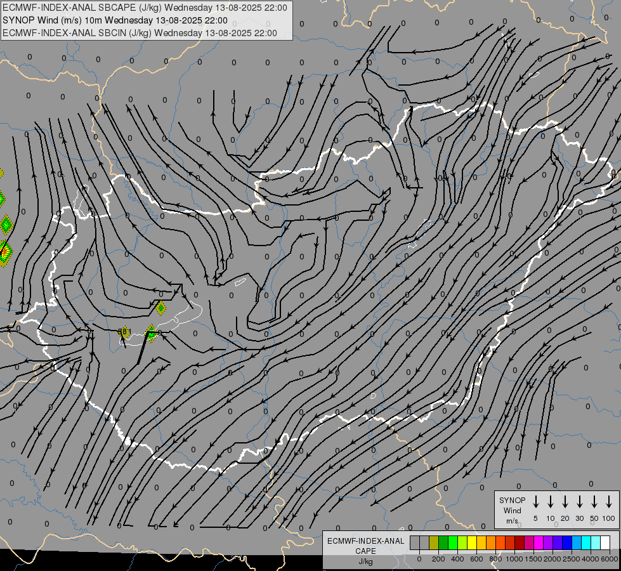Click the 20 m/s wind arrow symbol
621x571 pixels.
[565, 501]
